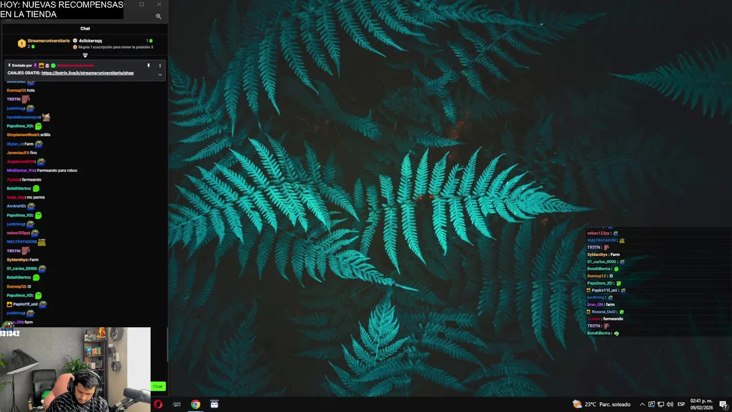Open the taskbar app right of Chrome
Screen dimensions: 732x412
[214, 405]
